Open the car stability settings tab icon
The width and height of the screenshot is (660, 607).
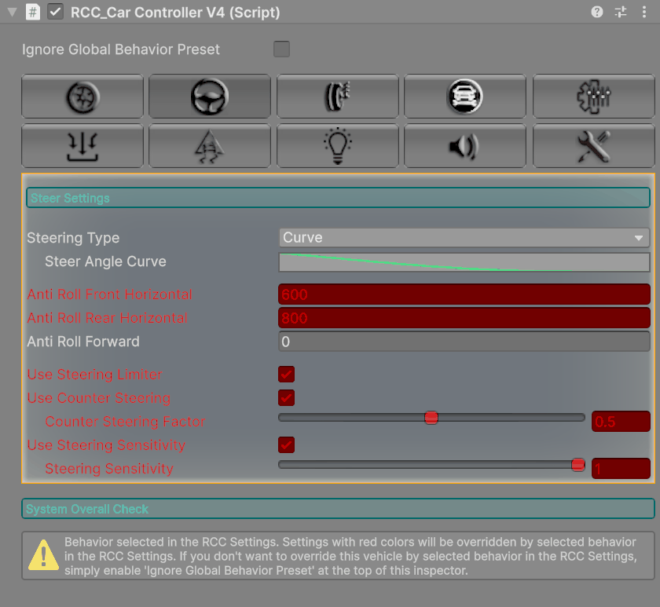pyautogui.click(x=464, y=97)
